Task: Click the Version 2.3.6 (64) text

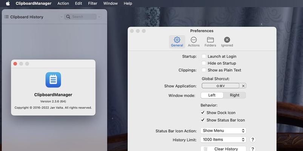Action: [x=53, y=101]
